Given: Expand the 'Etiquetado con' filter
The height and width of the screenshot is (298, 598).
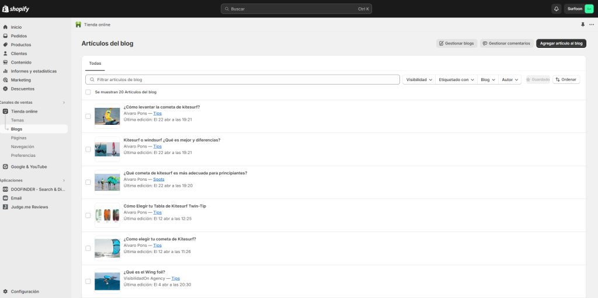Looking at the screenshot, I should coord(456,79).
